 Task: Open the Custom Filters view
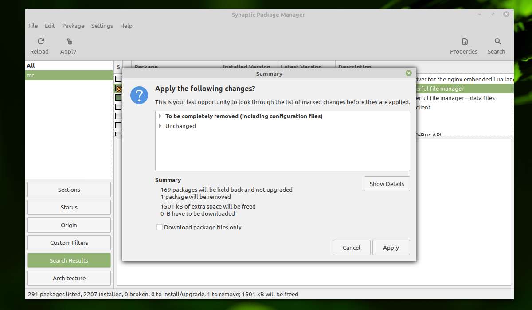pos(69,243)
